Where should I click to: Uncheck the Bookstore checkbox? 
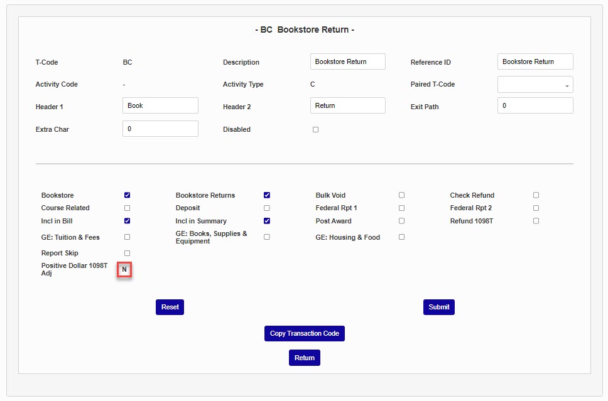pos(128,195)
